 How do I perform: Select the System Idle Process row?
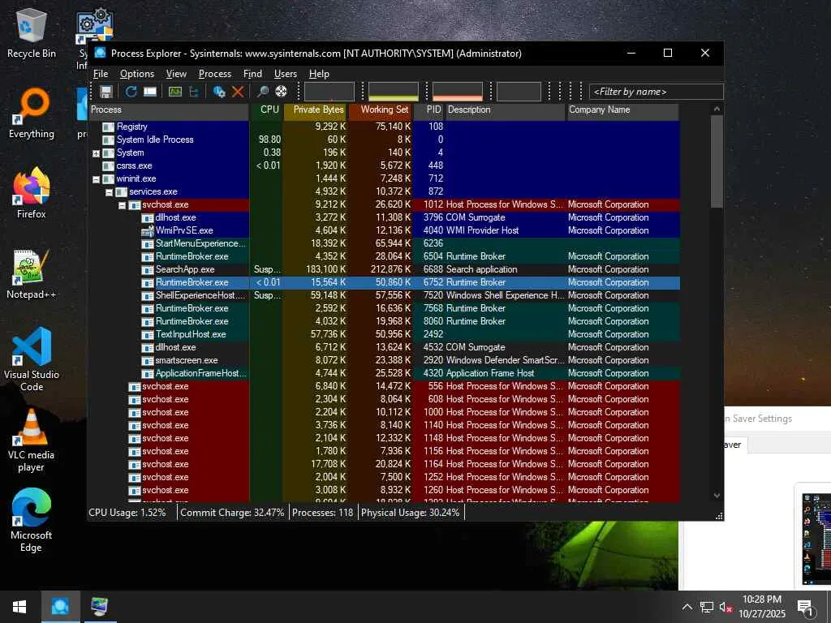click(x=384, y=140)
